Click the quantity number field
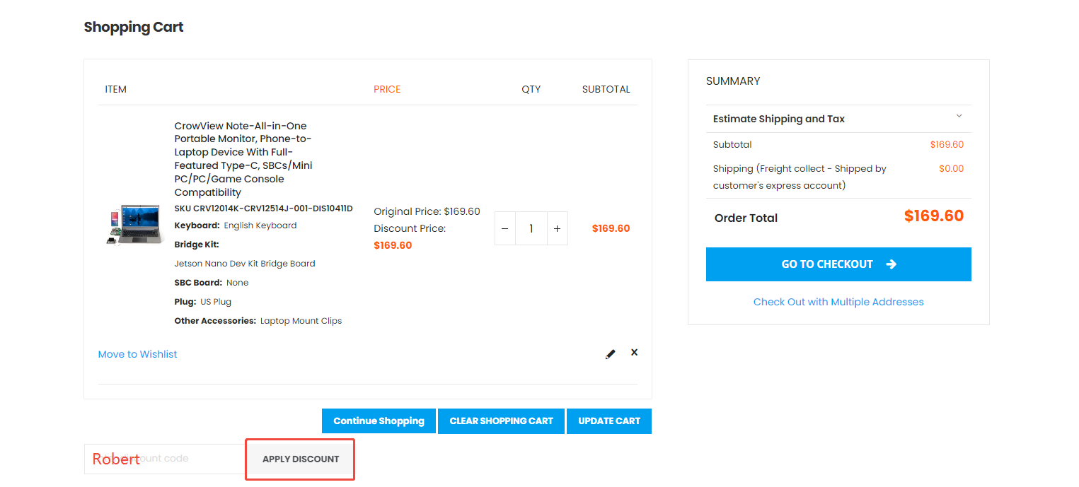This screenshot has width=1079, height=487. pos(531,229)
